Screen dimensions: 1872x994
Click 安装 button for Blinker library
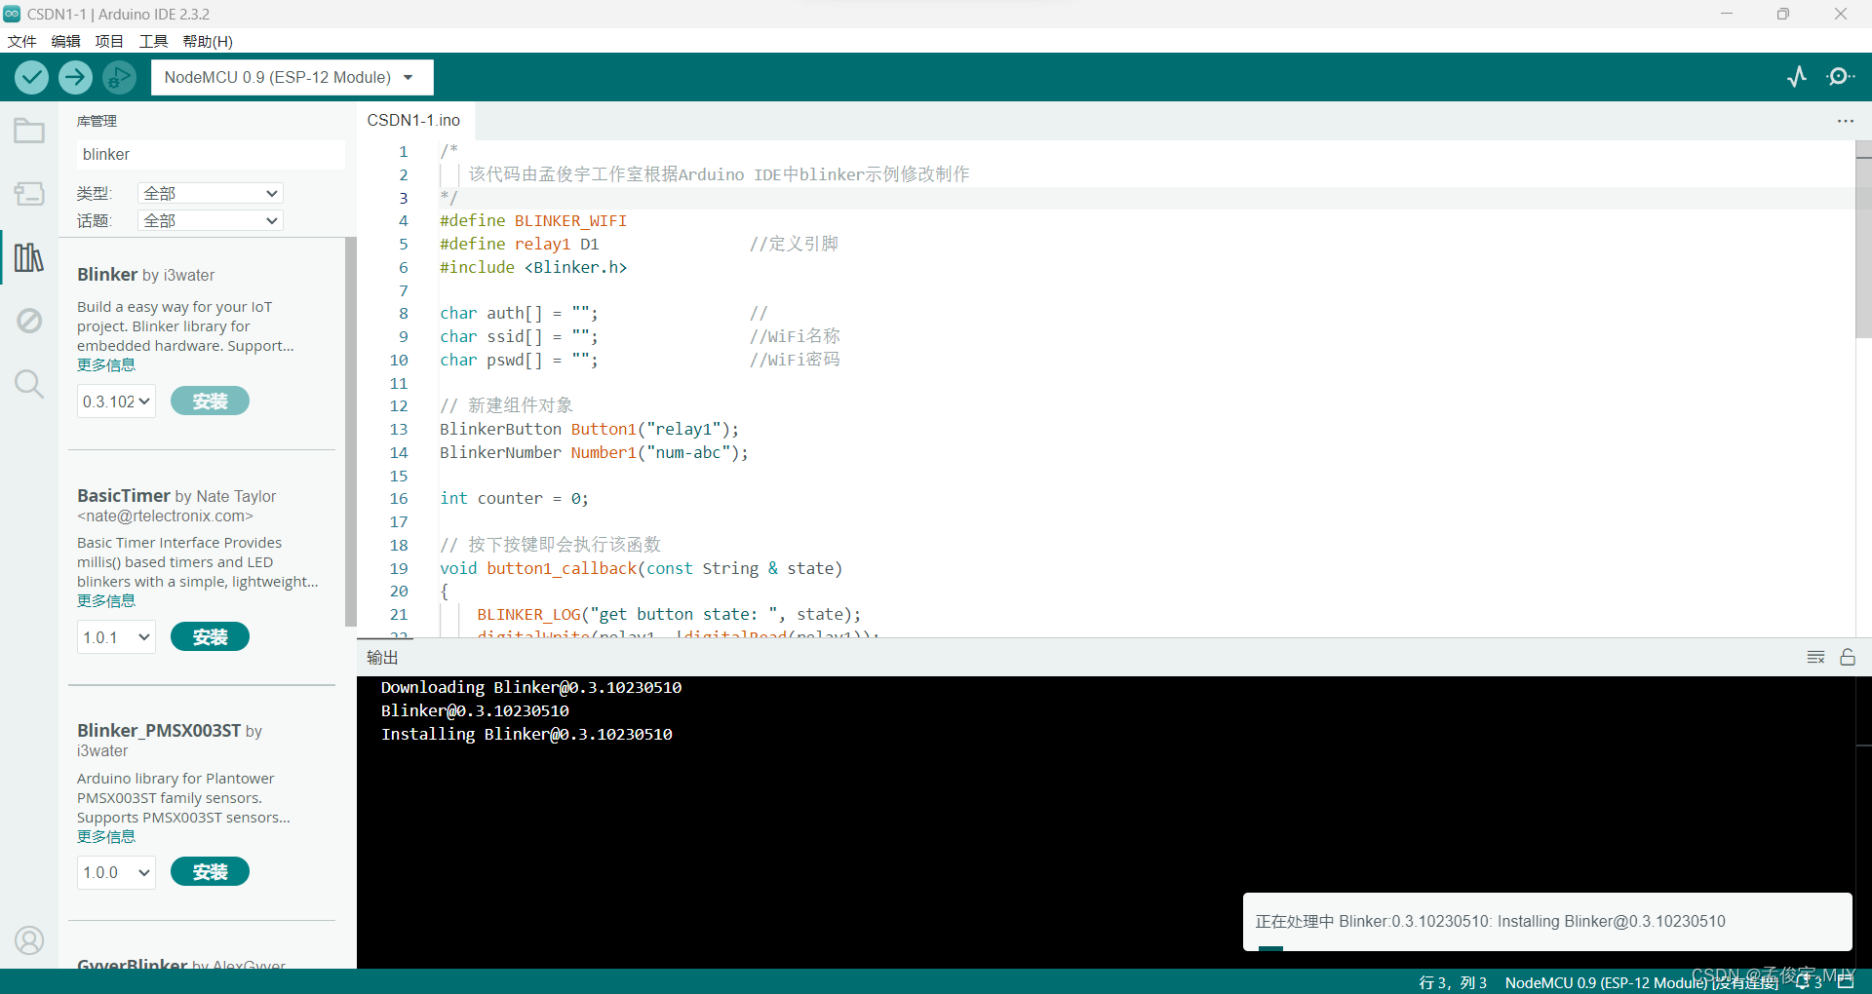coord(210,401)
